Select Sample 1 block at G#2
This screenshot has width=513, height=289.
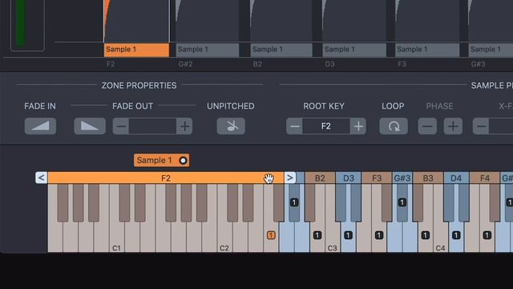pyautogui.click(x=208, y=50)
